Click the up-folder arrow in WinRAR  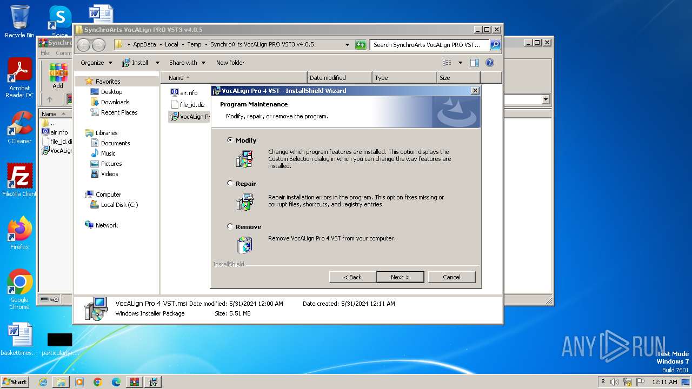pos(49,99)
